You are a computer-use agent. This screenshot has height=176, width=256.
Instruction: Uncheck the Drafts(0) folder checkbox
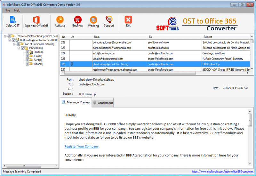(27, 52)
